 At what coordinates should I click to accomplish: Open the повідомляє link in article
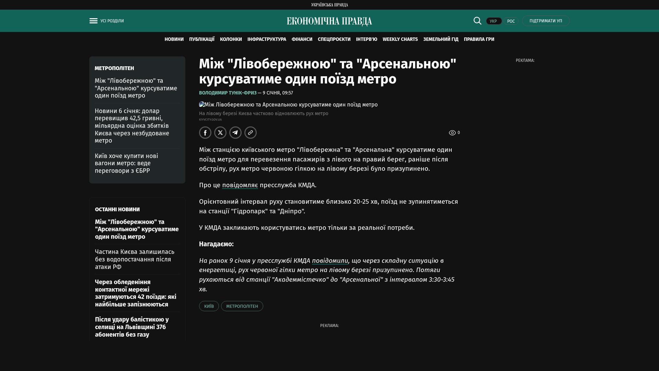[240, 185]
